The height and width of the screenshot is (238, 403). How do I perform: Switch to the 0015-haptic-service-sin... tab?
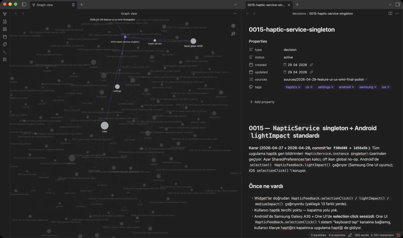(x=266, y=5)
